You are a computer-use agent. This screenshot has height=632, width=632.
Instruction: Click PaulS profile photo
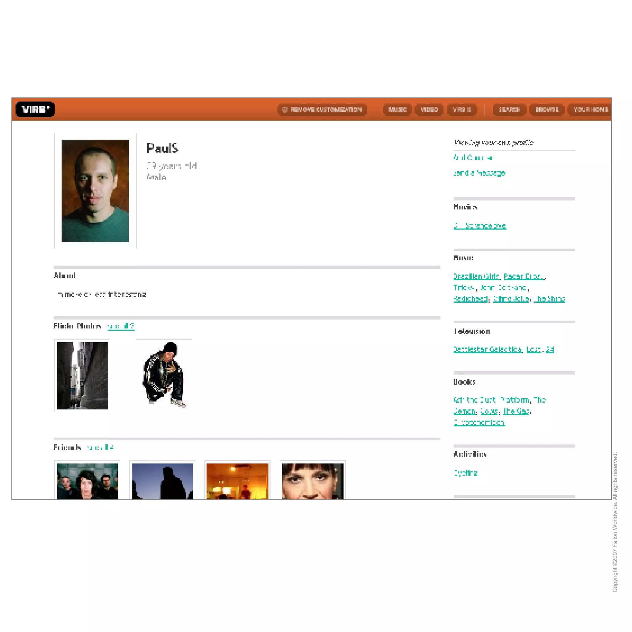pos(95,191)
